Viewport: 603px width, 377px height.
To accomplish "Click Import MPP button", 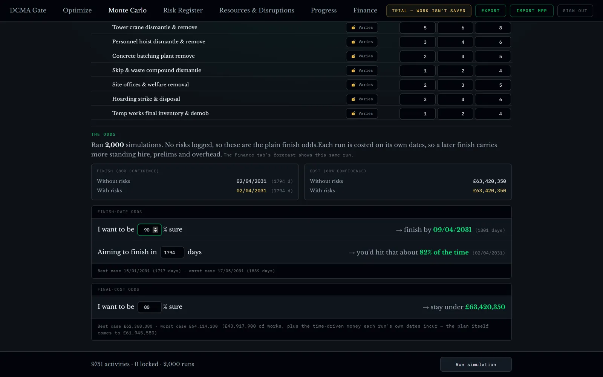I will click(x=531, y=11).
